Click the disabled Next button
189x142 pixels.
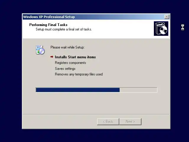(x=130, y=122)
